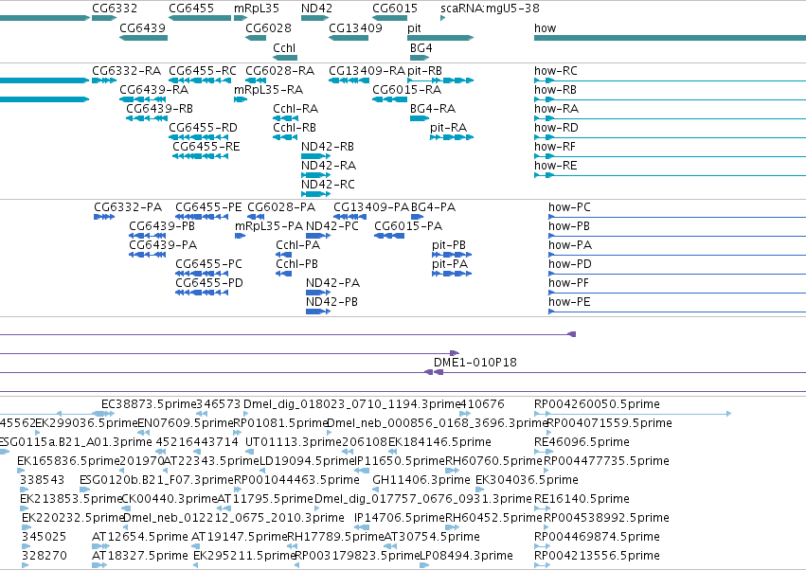Click transcript pit-RB
Viewport: 806px width, 570px height.
click(x=424, y=70)
